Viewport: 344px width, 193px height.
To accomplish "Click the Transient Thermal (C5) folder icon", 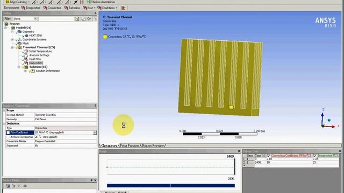I will (19, 47).
